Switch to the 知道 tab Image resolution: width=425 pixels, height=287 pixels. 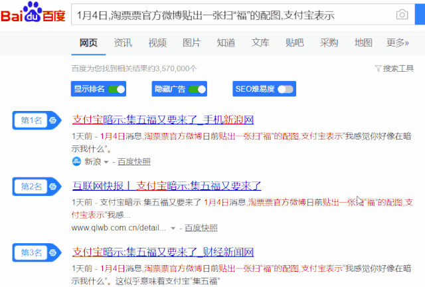[226, 43]
